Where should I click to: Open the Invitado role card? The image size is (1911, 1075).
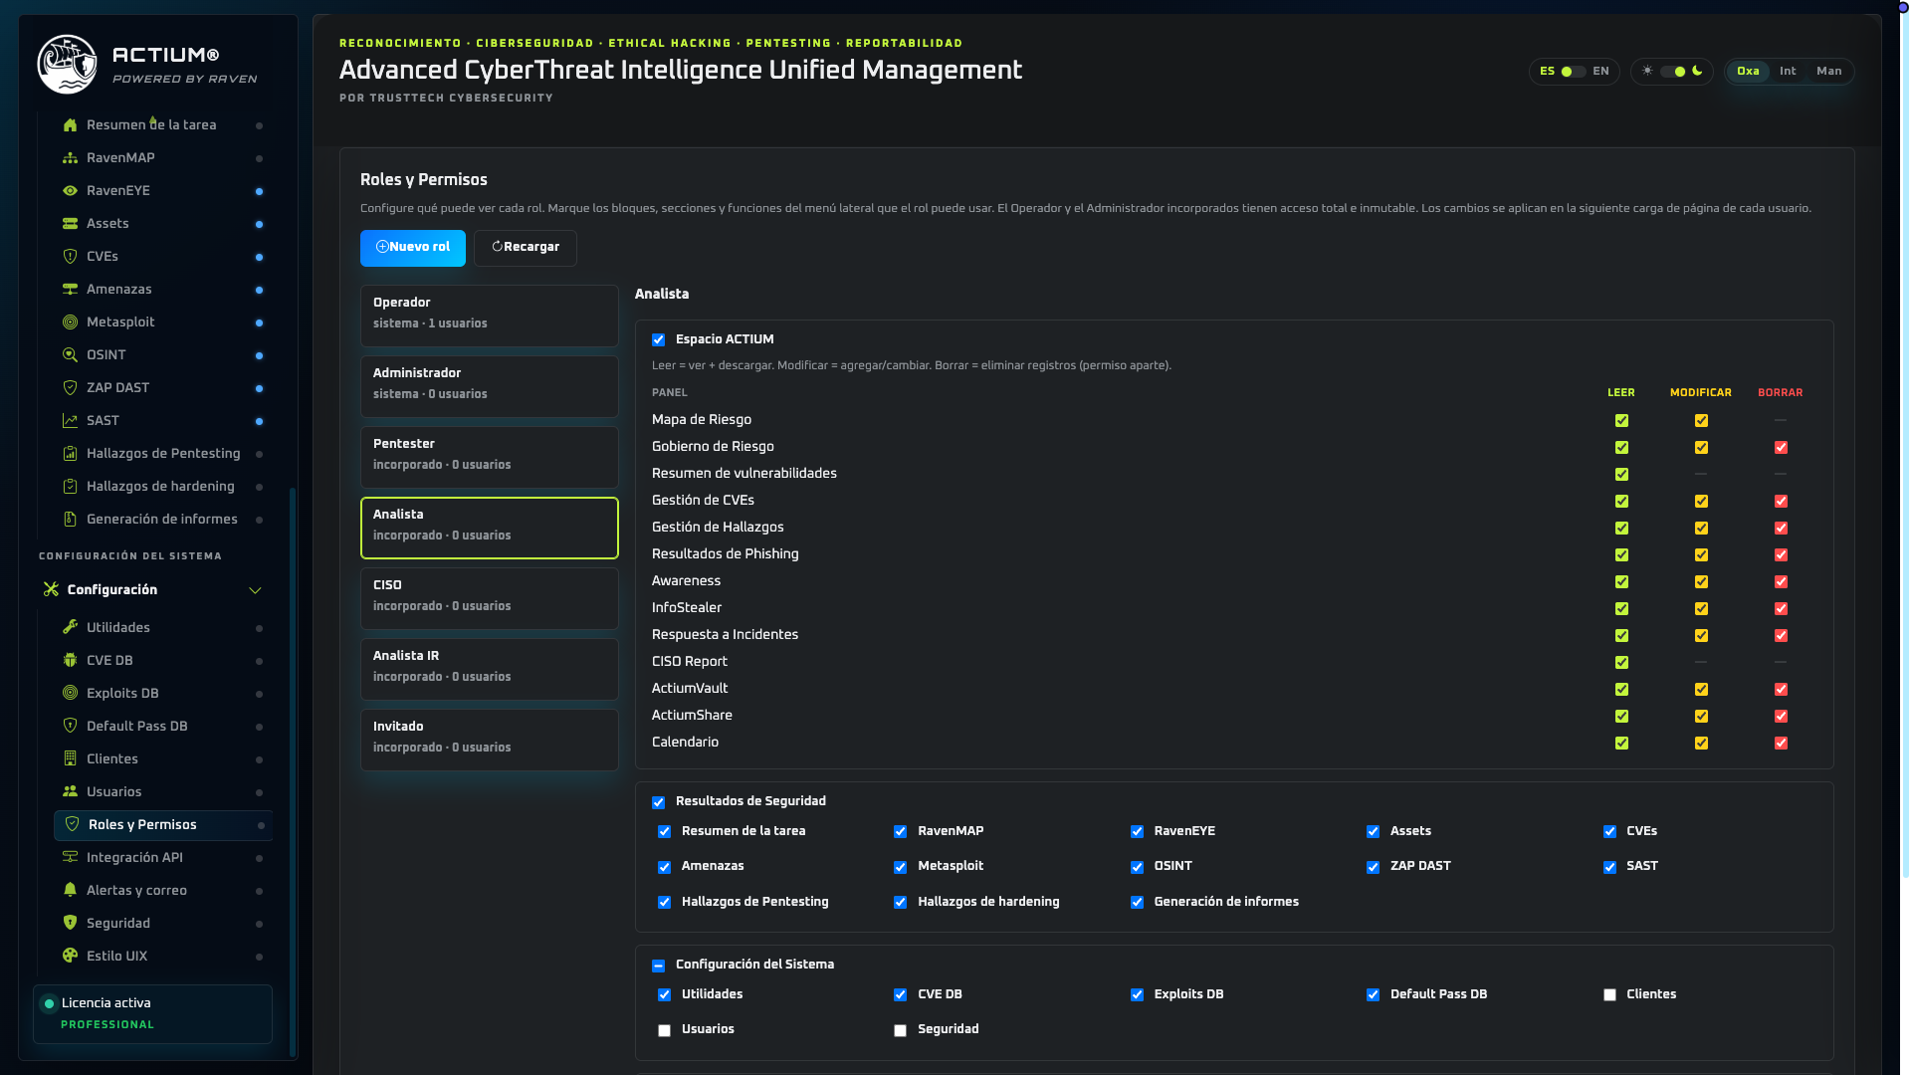pyautogui.click(x=490, y=740)
